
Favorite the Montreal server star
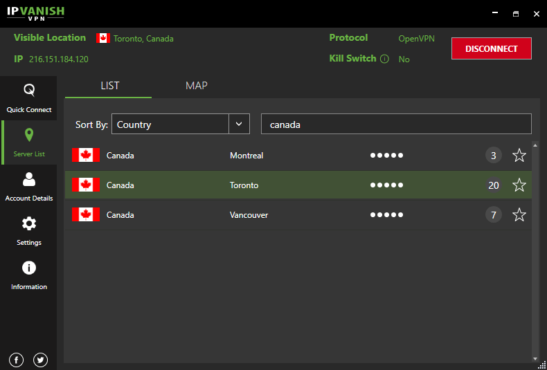click(519, 155)
